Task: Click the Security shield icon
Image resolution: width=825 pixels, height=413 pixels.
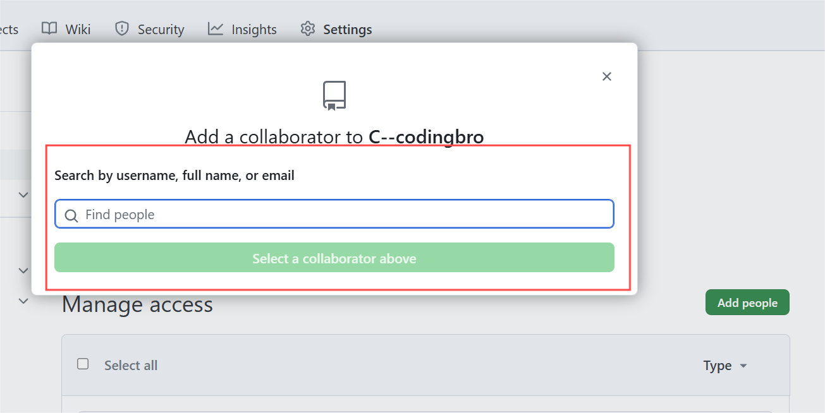Action: click(x=122, y=29)
